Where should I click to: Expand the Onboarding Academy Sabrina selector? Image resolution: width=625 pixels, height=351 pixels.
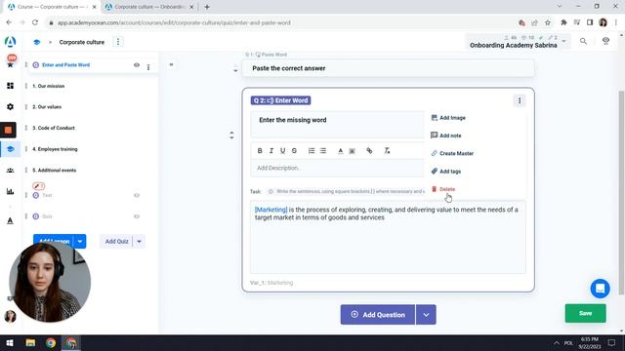(564, 41)
